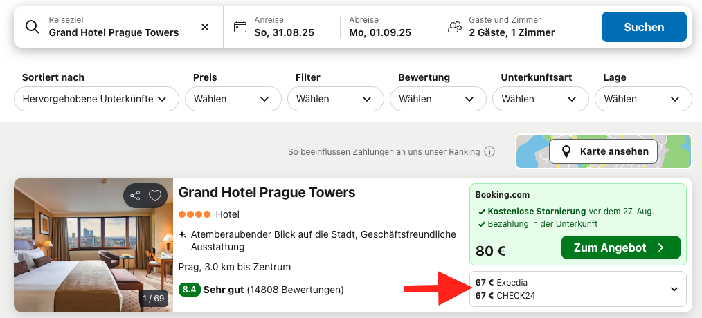
Task: Open the Filter dropdown
Action: [334, 99]
